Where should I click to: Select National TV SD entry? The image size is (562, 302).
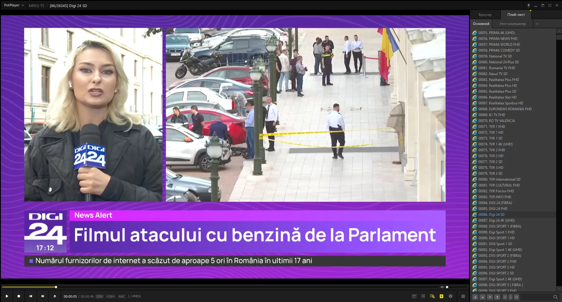[x=513, y=56]
